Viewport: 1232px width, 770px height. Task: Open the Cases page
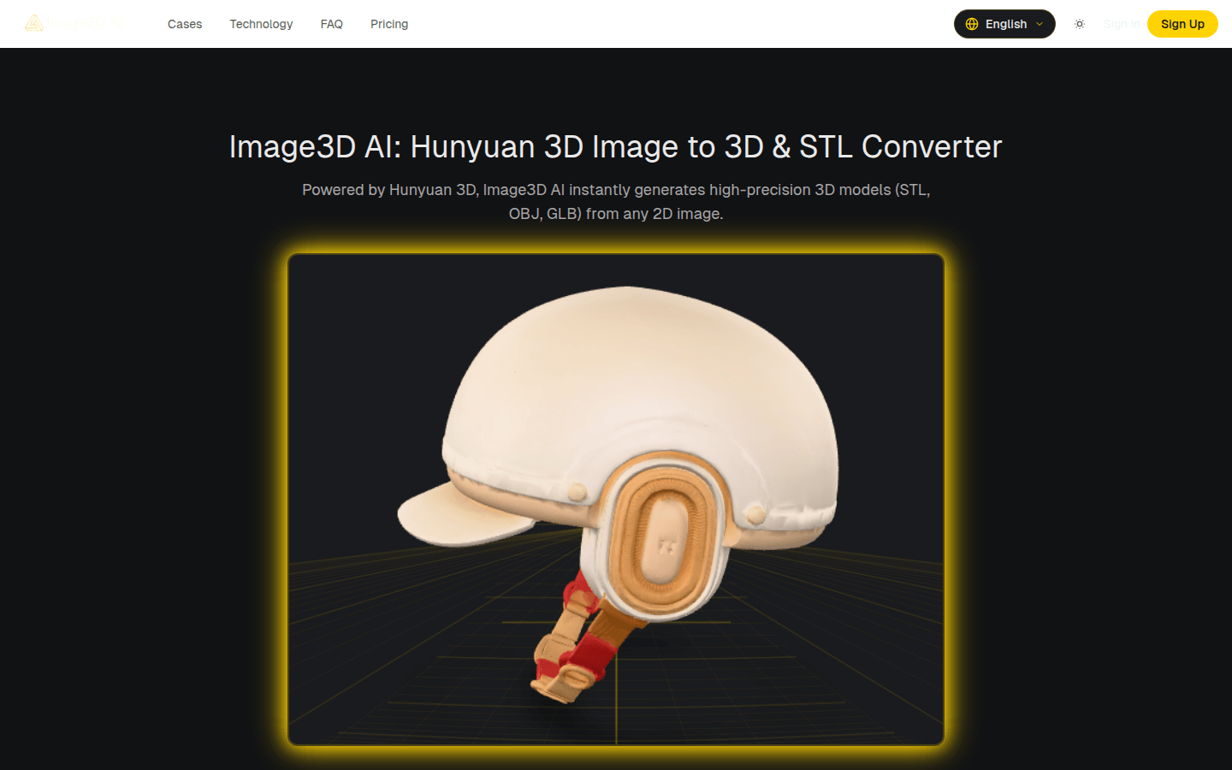(x=185, y=24)
